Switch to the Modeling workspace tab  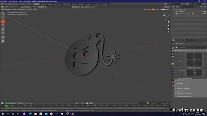[43, 4]
